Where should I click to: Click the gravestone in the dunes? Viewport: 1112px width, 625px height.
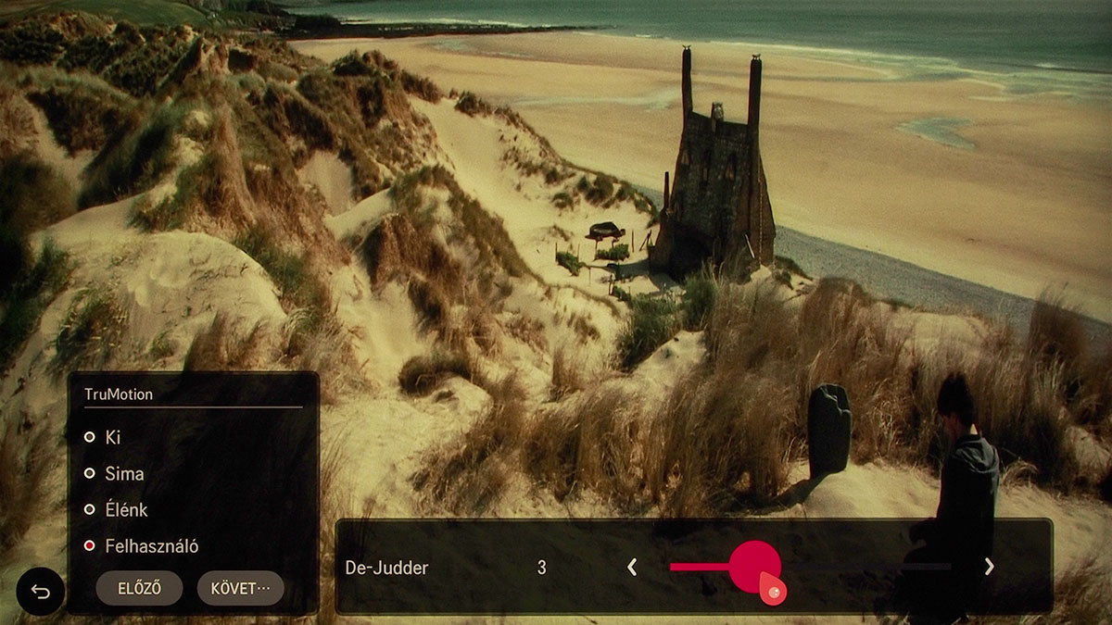[828, 428]
